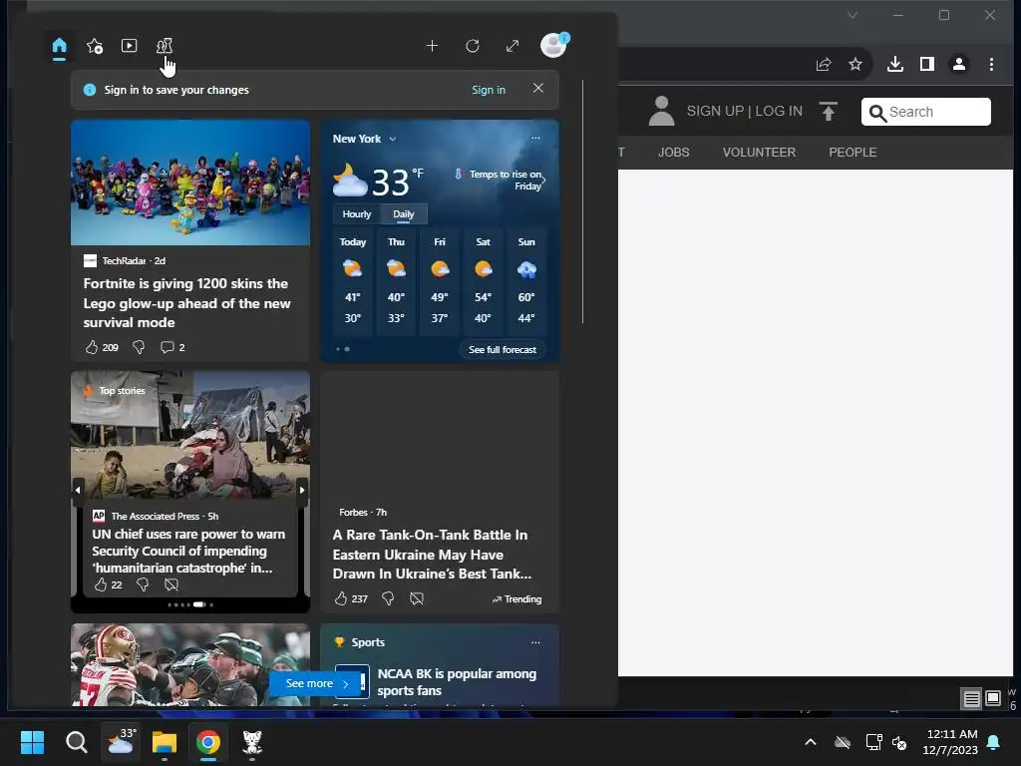Open the Watch video tab
This screenshot has height=766, width=1021.
click(x=129, y=46)
